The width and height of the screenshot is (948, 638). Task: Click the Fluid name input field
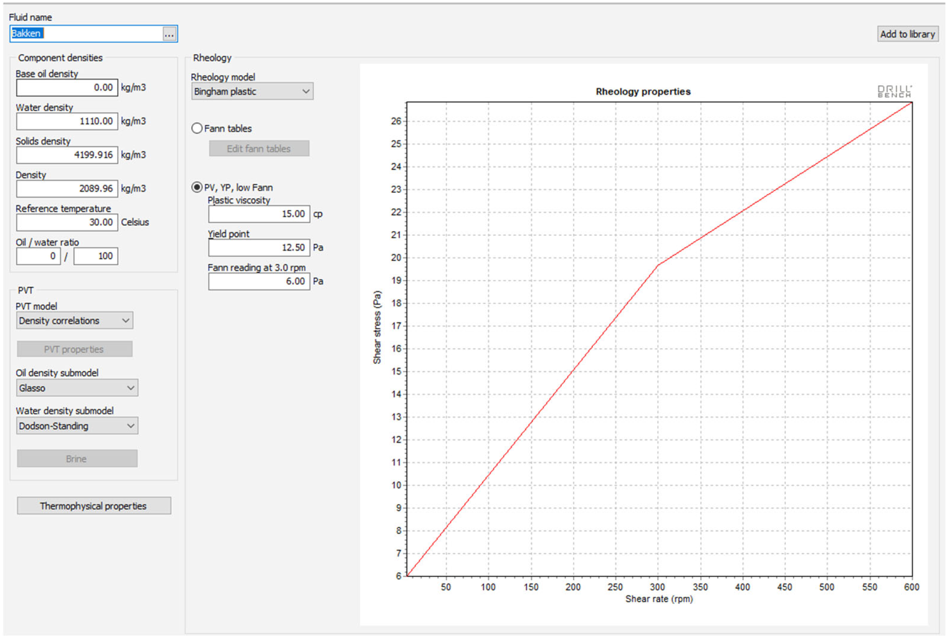point(86,34)
